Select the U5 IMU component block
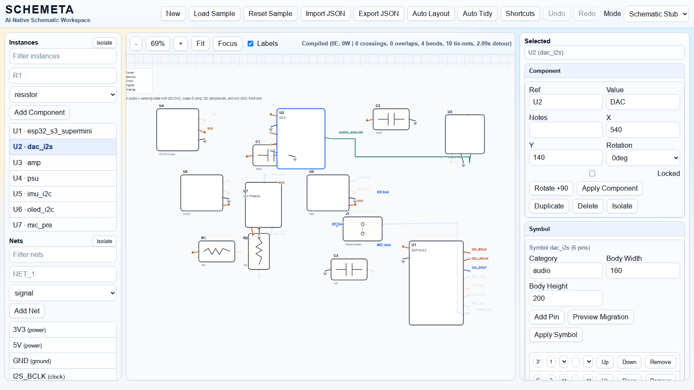This screenshot has width=694, height=390. tap(327, 193)
